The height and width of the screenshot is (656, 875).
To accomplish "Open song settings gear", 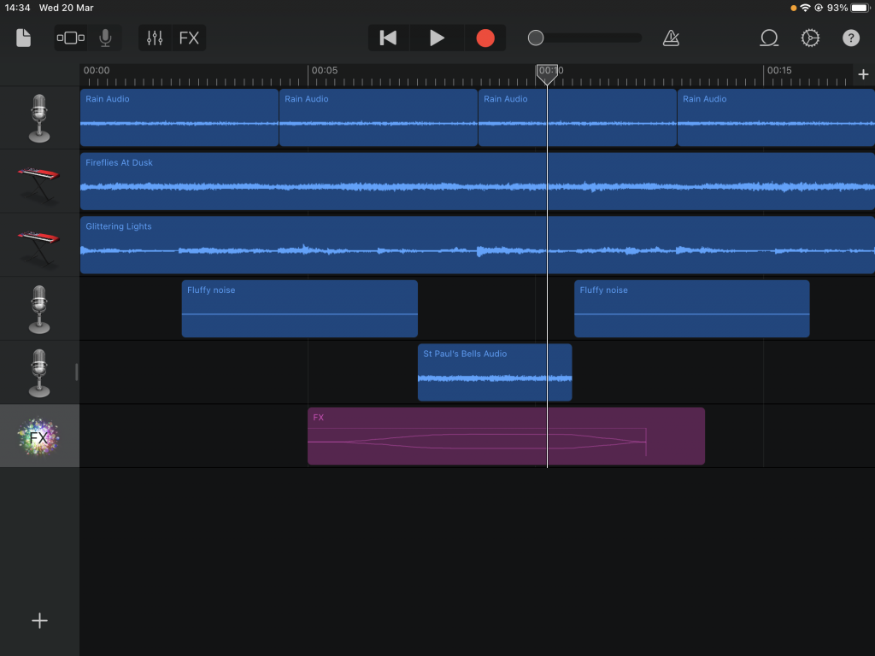I will point(810,38).
